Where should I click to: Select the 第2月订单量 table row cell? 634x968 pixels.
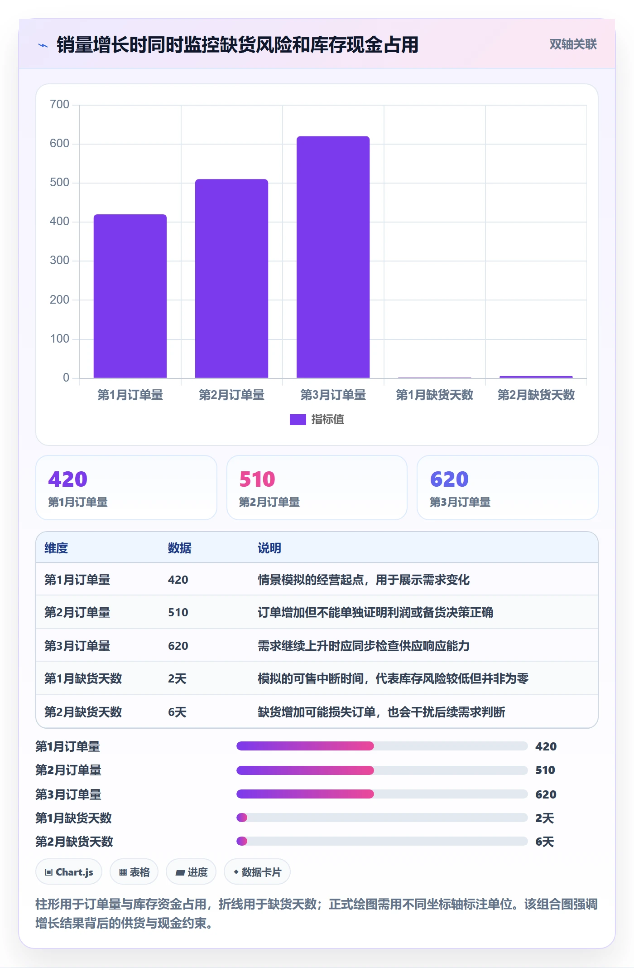pos(77,613)
